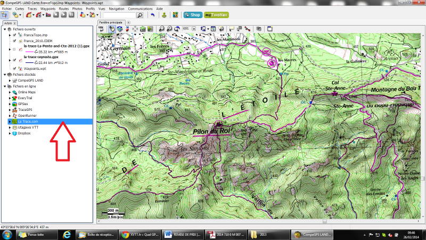Click the green-yellow grid icon
Screen dimensions: 426x240
(x=150, y=29)
